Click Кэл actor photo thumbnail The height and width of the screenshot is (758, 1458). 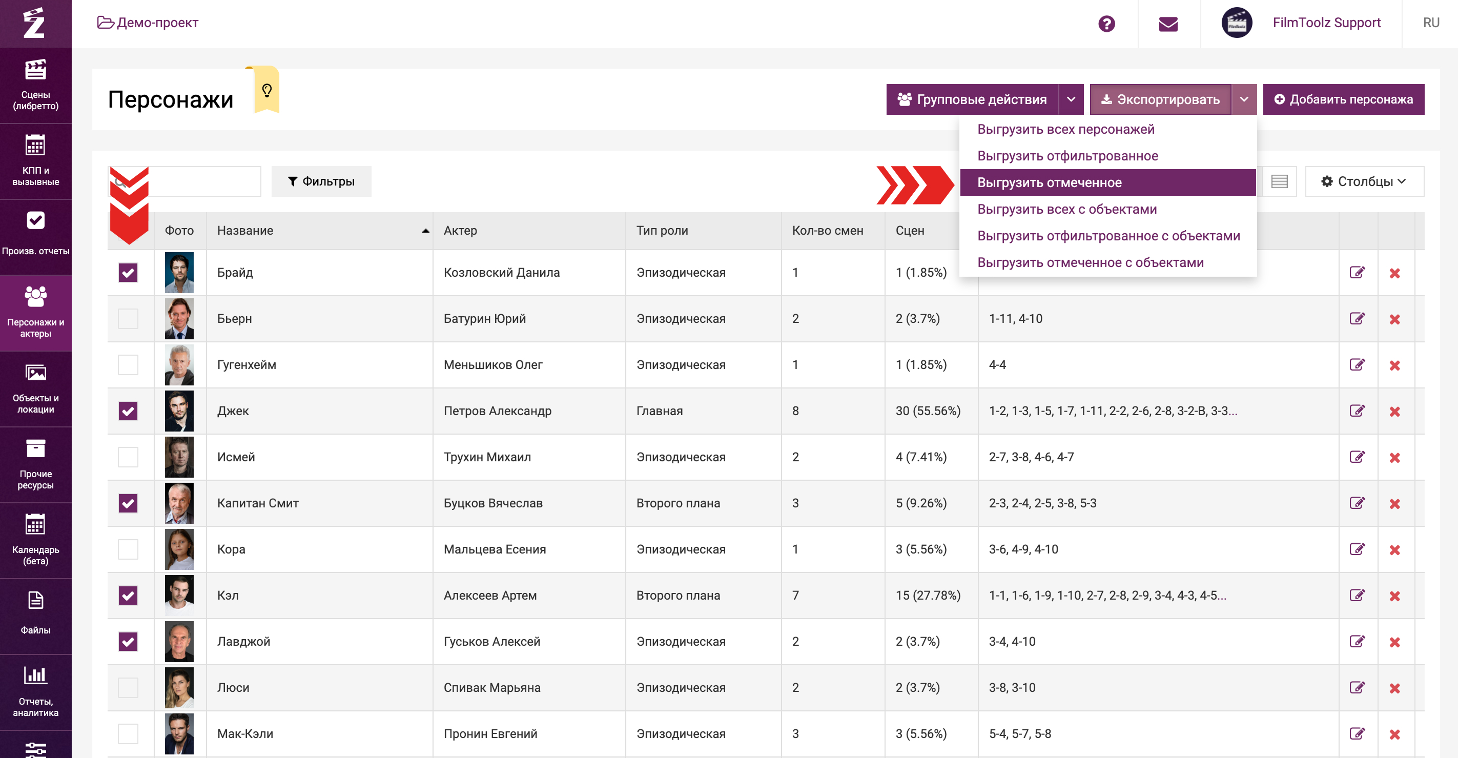coord(179,596)
